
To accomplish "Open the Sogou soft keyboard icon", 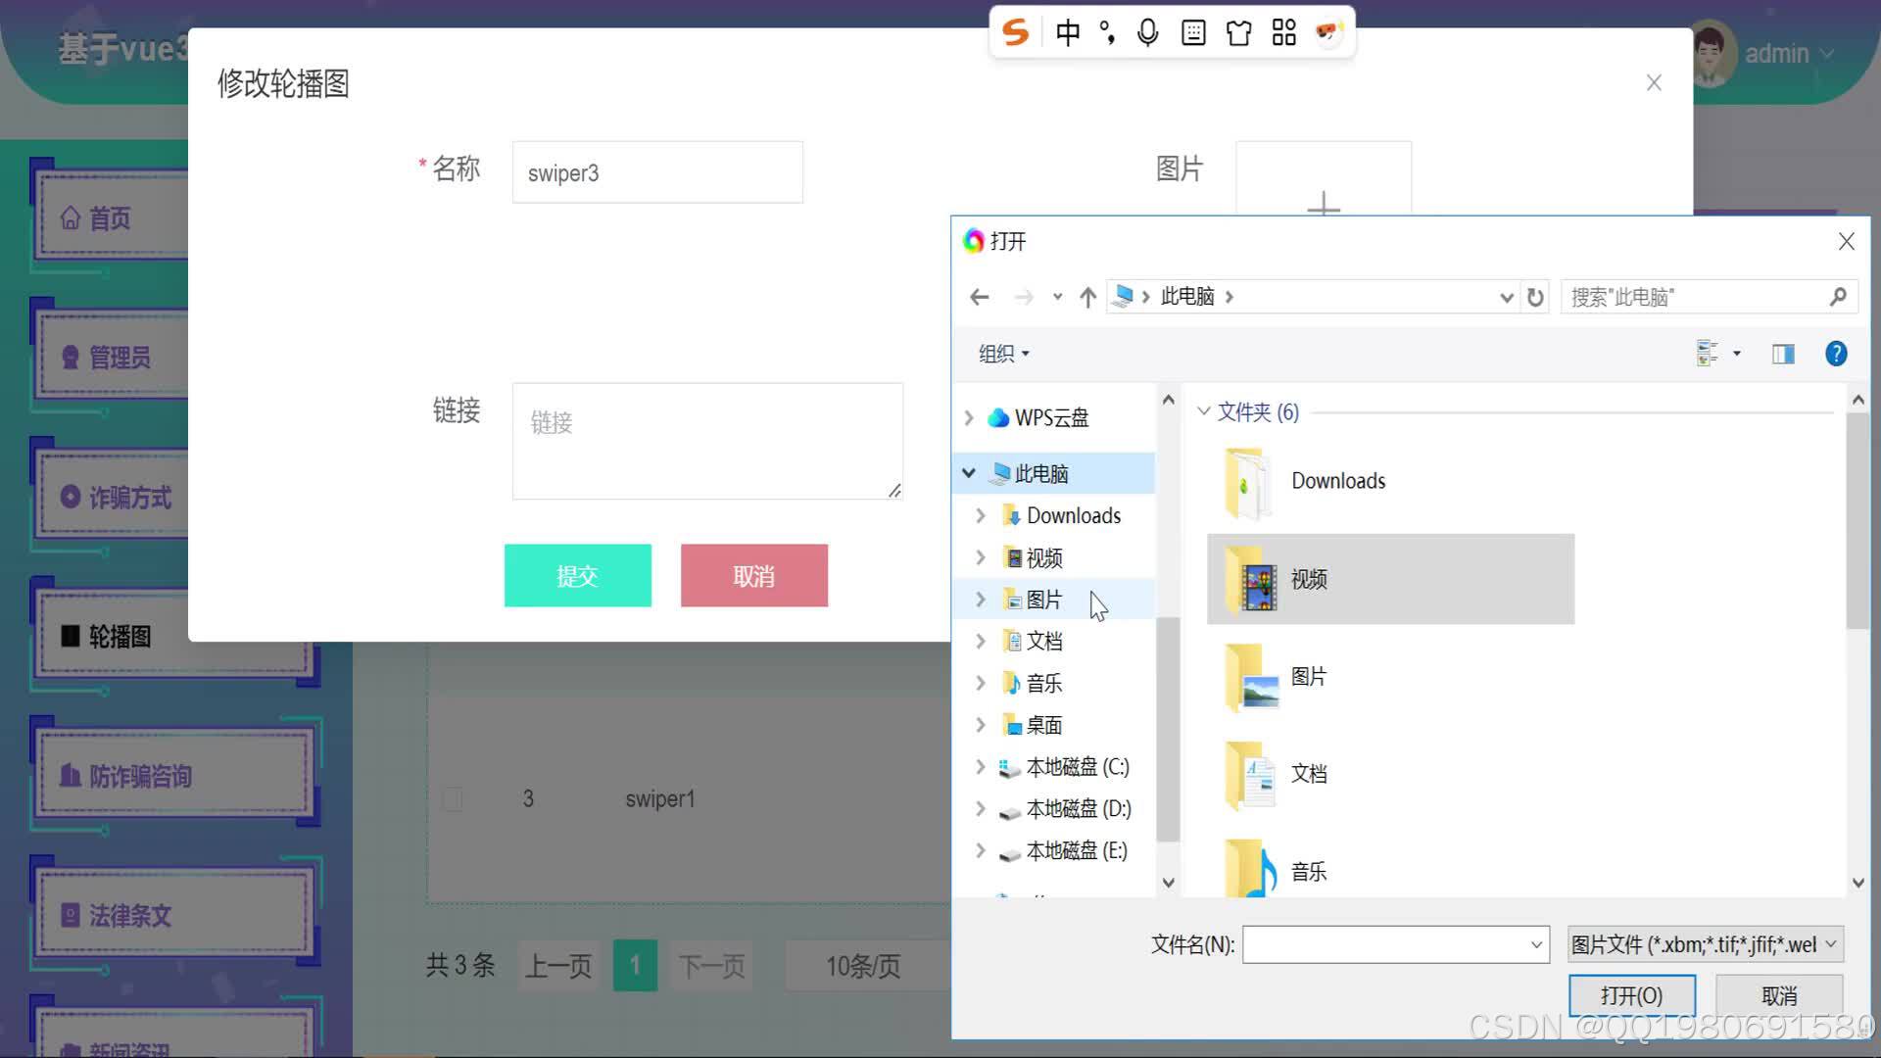I will (1193, 31).
